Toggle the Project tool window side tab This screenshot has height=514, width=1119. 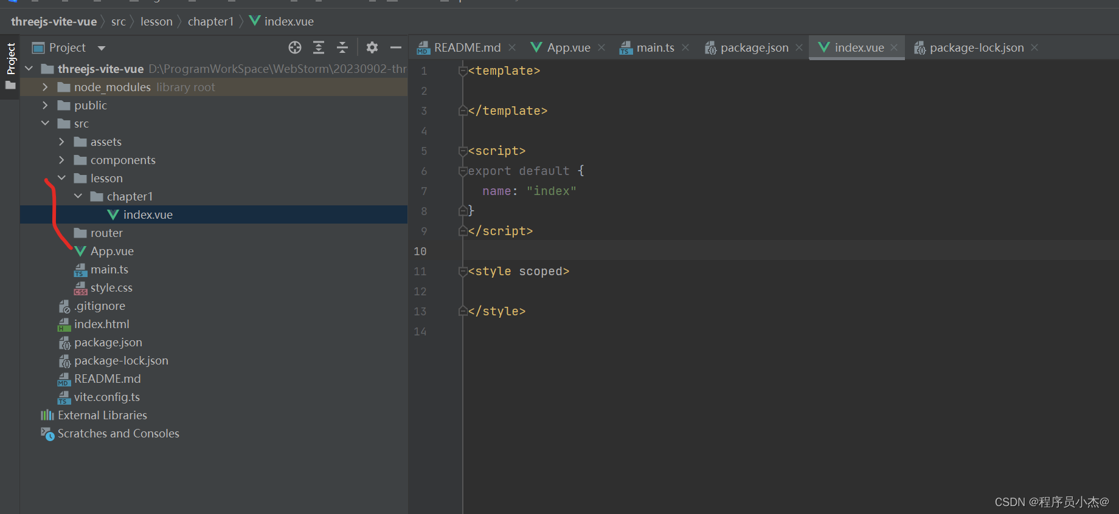[10, 66]
